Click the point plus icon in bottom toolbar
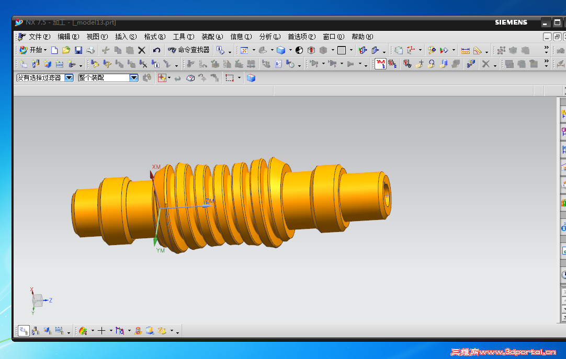 coord(101,331)
